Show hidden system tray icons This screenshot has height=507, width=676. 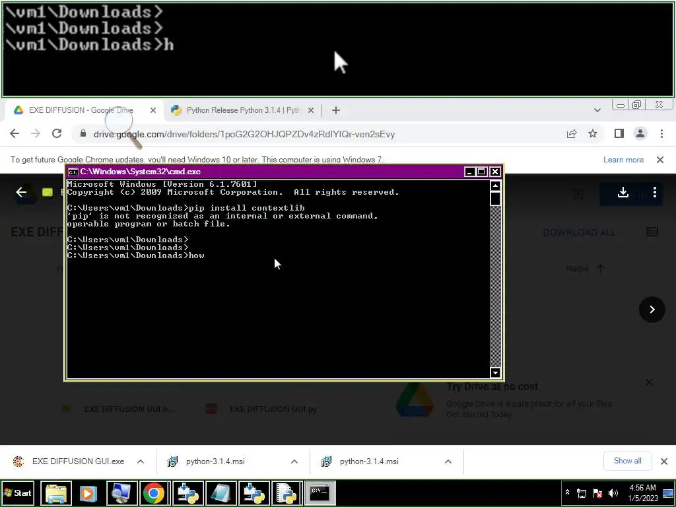point(567,492)
